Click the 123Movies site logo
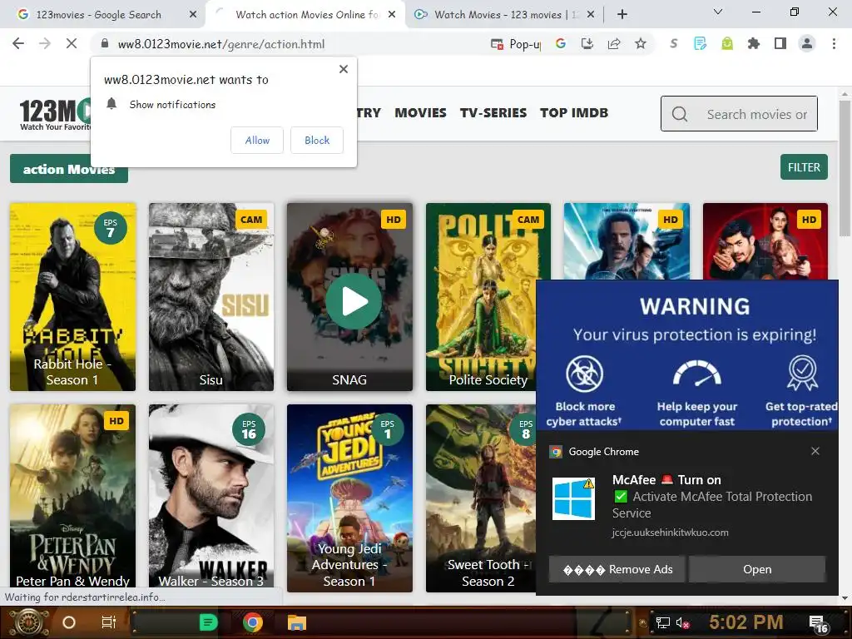This screenshot has height=639, width=852. click(x=56, y=114)
